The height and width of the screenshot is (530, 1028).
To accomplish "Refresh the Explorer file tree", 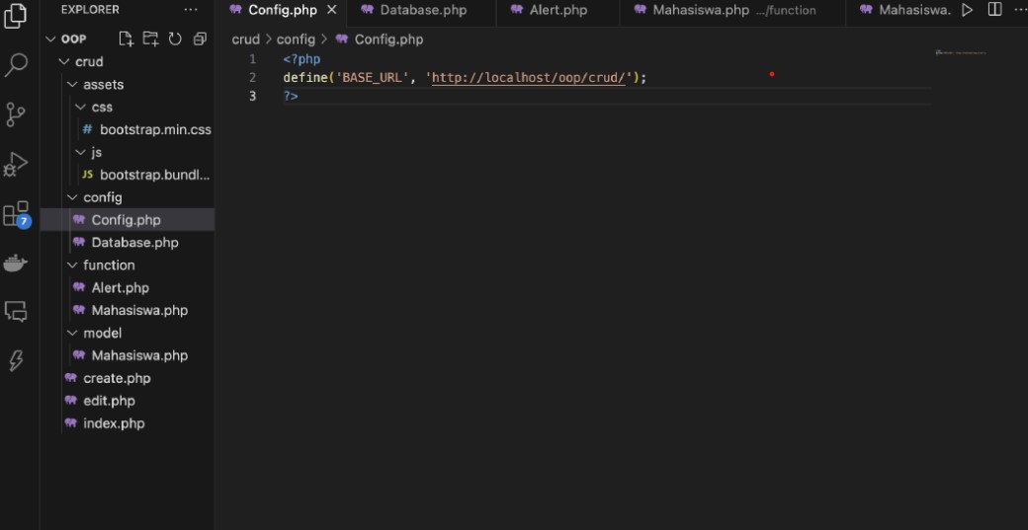I will click(x=175, y=38).
